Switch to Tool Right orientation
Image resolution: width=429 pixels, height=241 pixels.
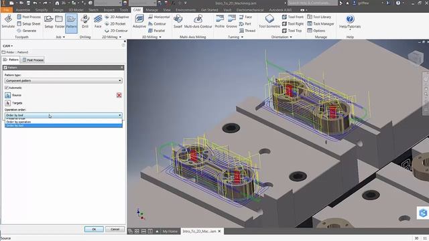pos(293,24)
